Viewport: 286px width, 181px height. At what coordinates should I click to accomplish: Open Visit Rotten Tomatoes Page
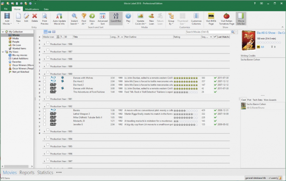[x=227, y=18]
